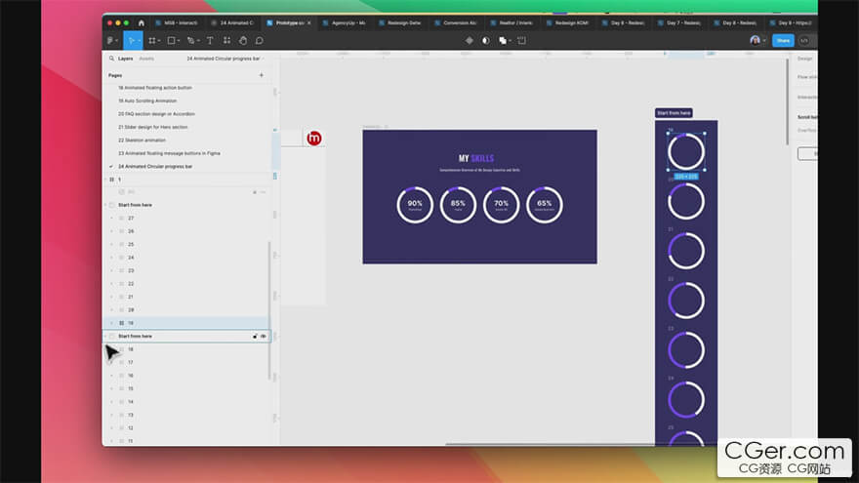Viewport: 859px width, 483px height.
Task: Select the Move tool
Action: click(x=131, y=41)
